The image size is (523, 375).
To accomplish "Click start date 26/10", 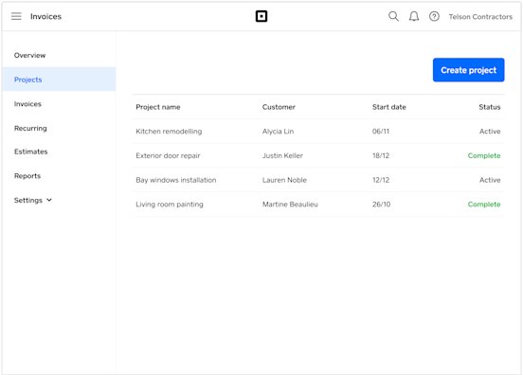I will 381,205.
